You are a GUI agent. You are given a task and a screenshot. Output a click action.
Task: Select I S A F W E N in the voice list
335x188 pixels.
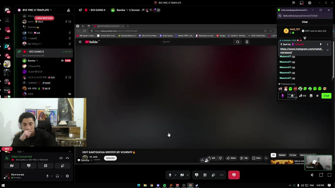click(35, 72)
